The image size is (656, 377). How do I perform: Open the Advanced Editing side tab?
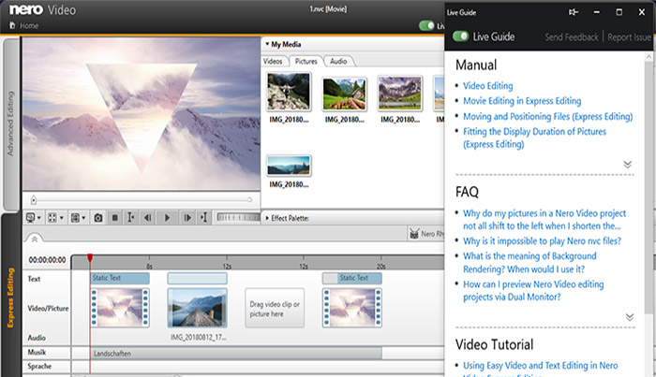[x=10, y=123]
